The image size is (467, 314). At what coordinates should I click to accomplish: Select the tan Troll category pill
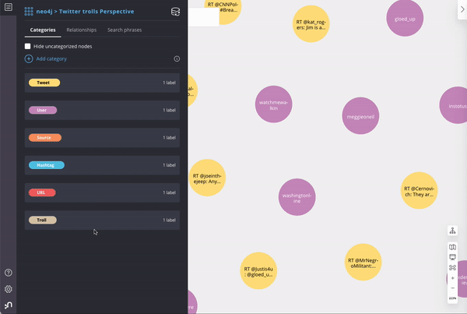point(43,220)
